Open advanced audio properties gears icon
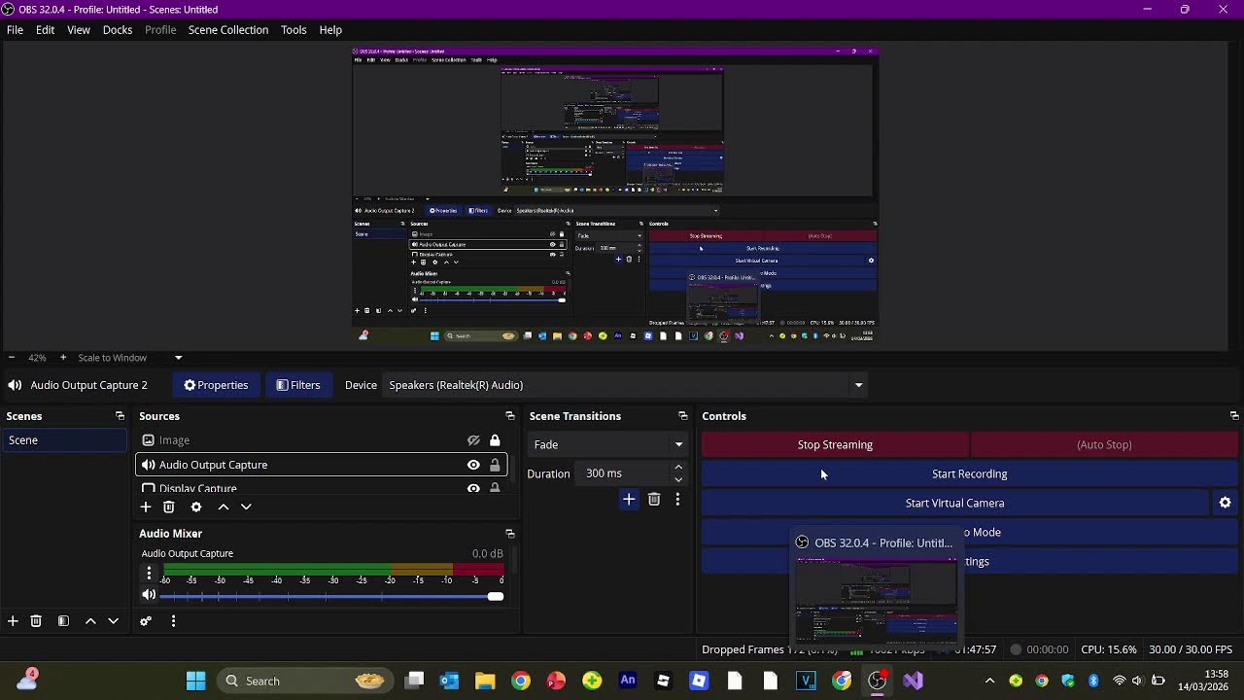This screenshot has width=1244, height=700. click(146, 621)
